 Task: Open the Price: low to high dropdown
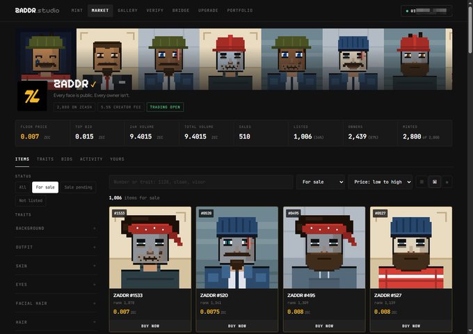click(x=380, y=182)
